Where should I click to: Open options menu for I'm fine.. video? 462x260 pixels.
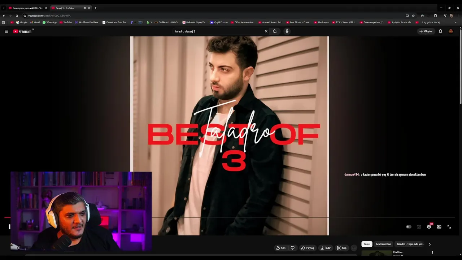pyautogui.click(x=432, y=252)
